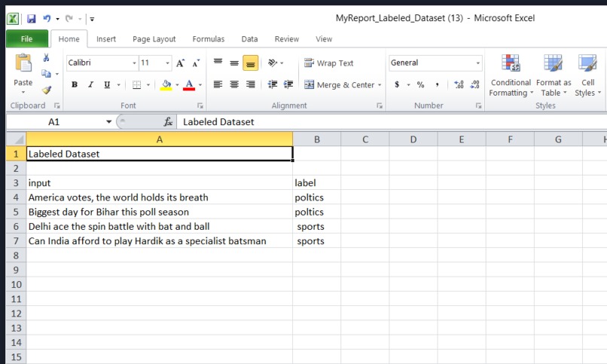This screenshot has width=607, height=364.
Task: Click Merge & Center button
Action: (339, 84)
